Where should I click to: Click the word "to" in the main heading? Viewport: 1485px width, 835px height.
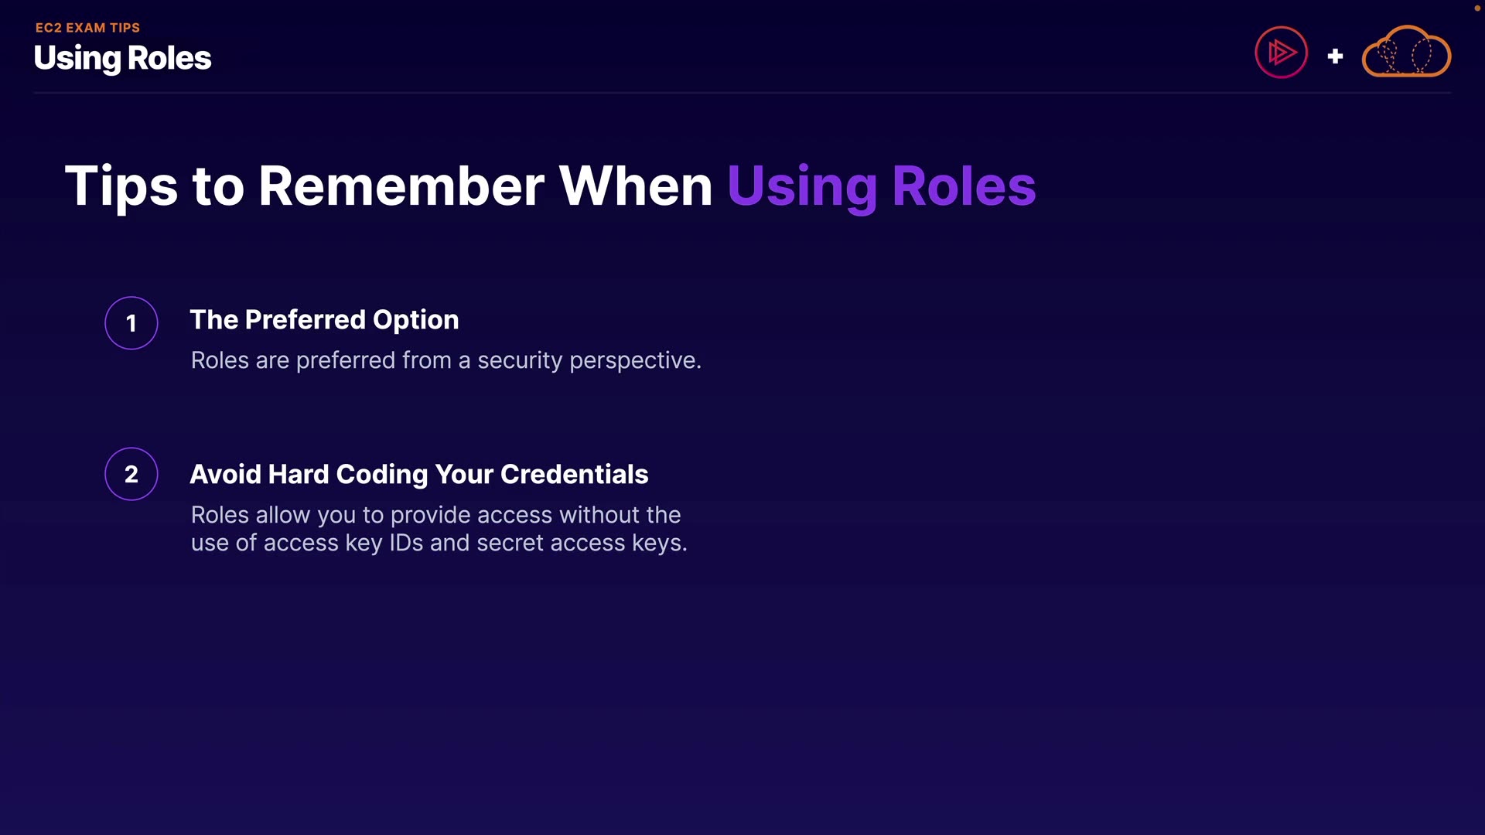(217, 186)
